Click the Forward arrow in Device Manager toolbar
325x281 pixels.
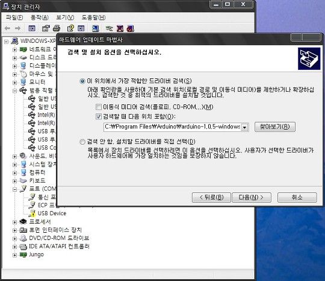pos(18,28)
